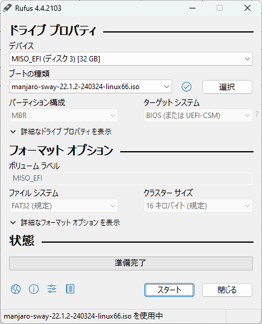Click the 準備完了 progress bar
This screenshot has width=262, height=324.
(x=131, y=263)
